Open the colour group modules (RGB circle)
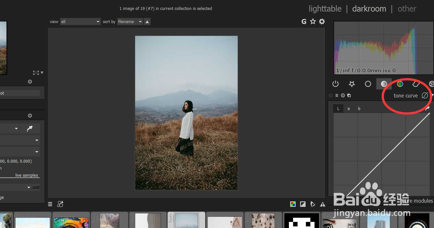 (x=400, y=84)
